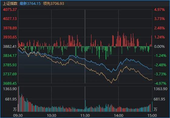Viewport: 170px width, 118px height.
Task: Click the 4075.37 price axis label
Action: click(10, 9)
